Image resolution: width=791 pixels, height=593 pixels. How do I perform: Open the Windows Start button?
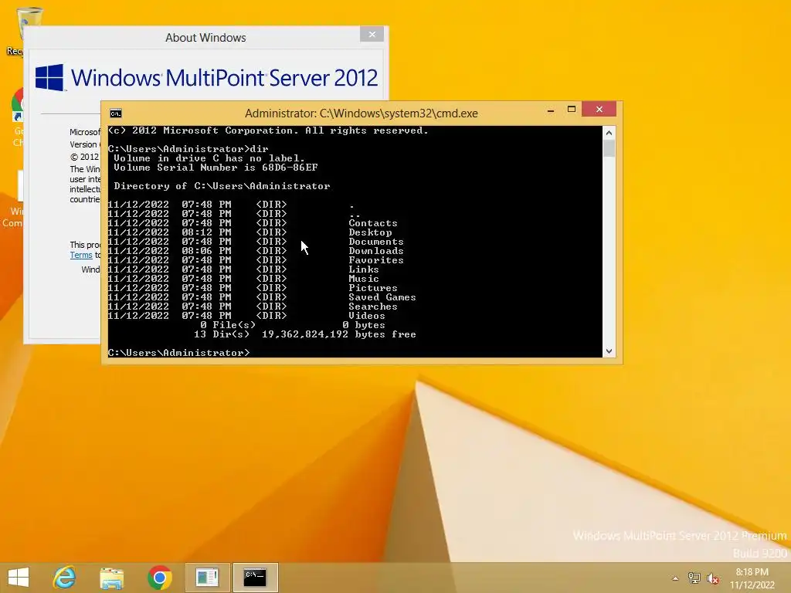pos(19,578)
